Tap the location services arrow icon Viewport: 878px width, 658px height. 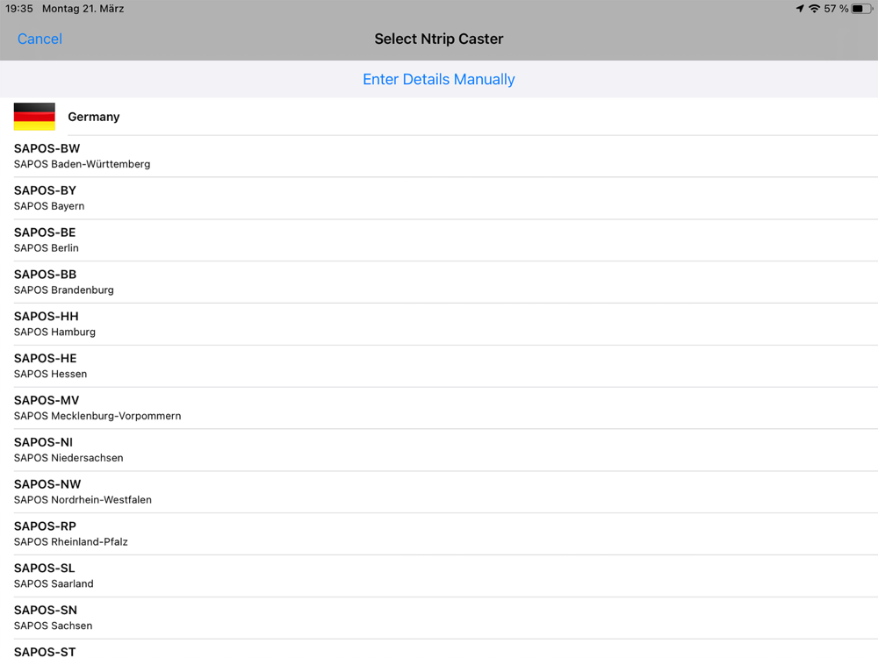click(x=800, y=9)
